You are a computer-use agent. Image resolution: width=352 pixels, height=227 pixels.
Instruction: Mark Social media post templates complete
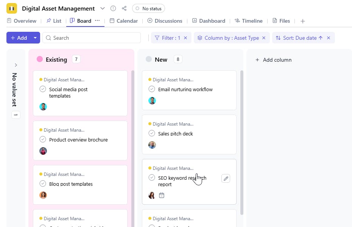click(x=43, y=89)
